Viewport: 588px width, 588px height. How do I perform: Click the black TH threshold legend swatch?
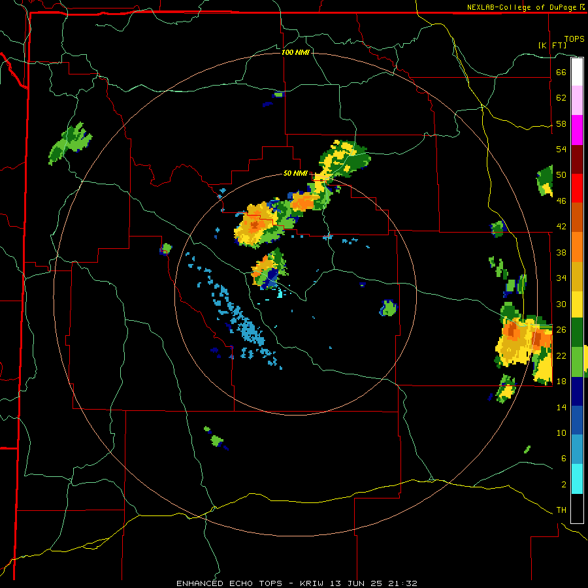[577, 508]
